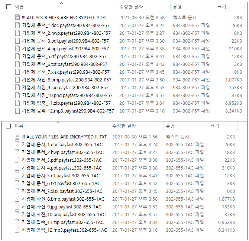Click size '310KB' in the lower list
This screenshot has height=241, width=249.
(x=228, y=168)
